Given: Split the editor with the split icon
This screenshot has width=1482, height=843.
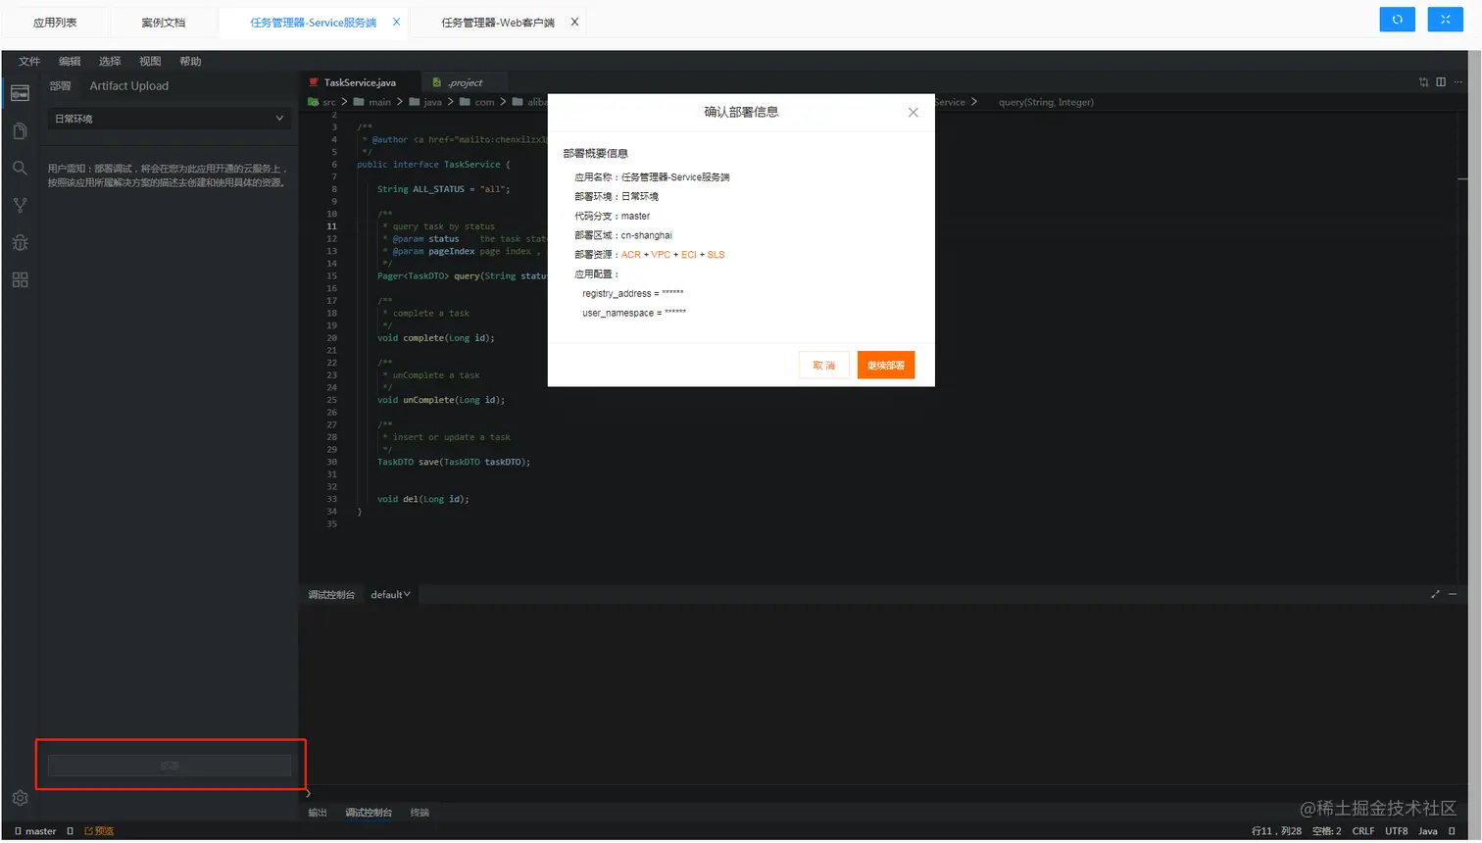Looking at the screenshot, I should 1441,82.
